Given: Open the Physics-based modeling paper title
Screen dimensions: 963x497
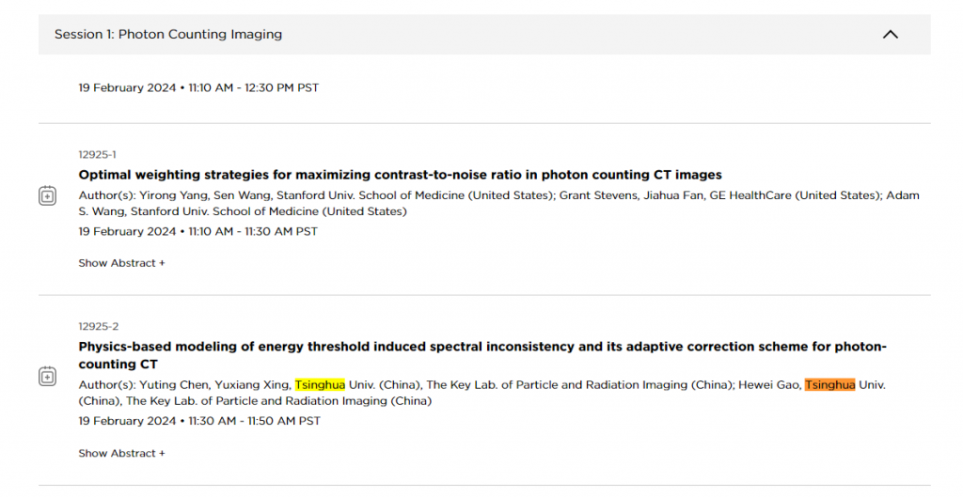Looking at the screenshot, I should pos(482,355).
